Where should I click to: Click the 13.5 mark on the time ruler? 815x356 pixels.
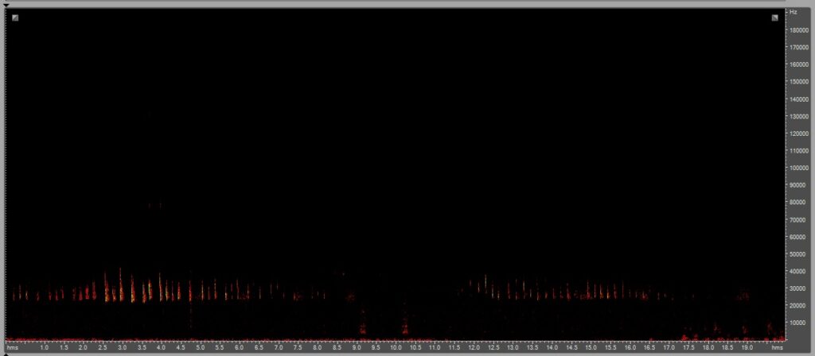(532, 347)
